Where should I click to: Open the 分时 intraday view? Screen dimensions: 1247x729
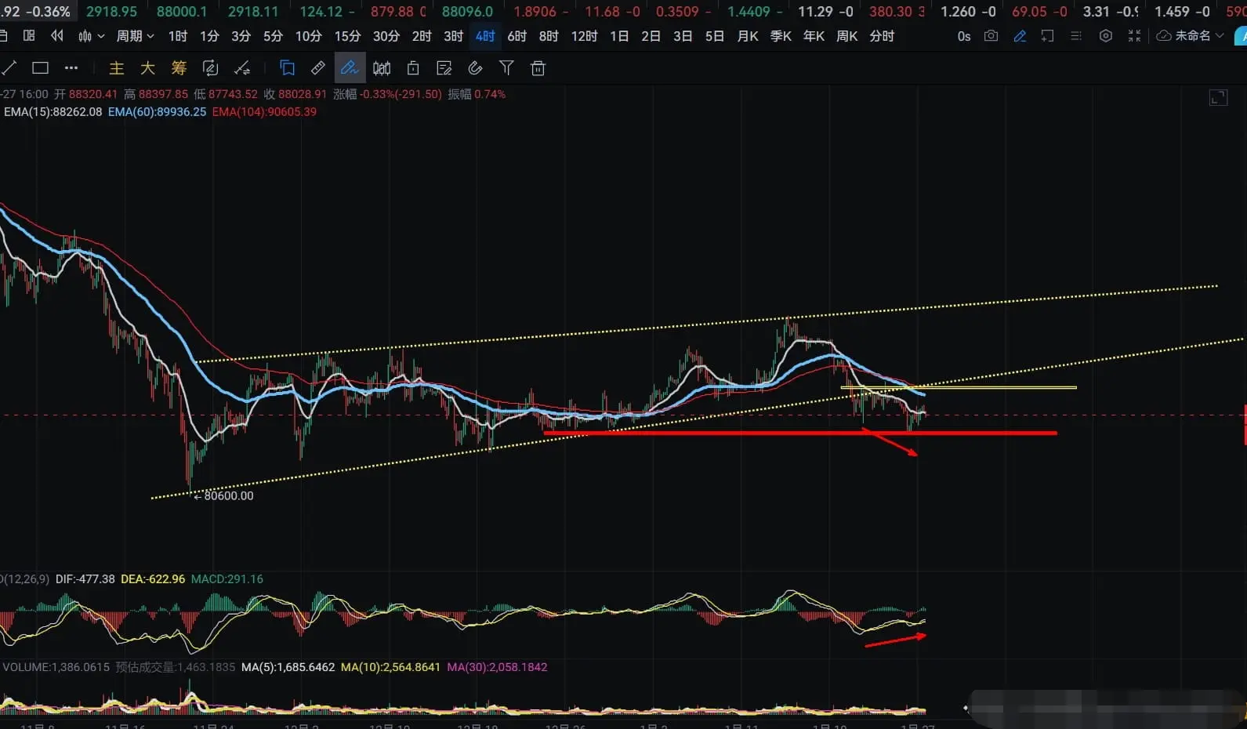(882, 36)
